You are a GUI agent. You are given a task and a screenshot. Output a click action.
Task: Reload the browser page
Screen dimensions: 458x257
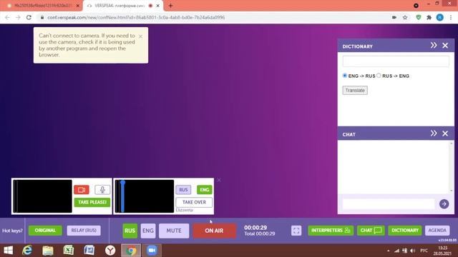(29, 17)
